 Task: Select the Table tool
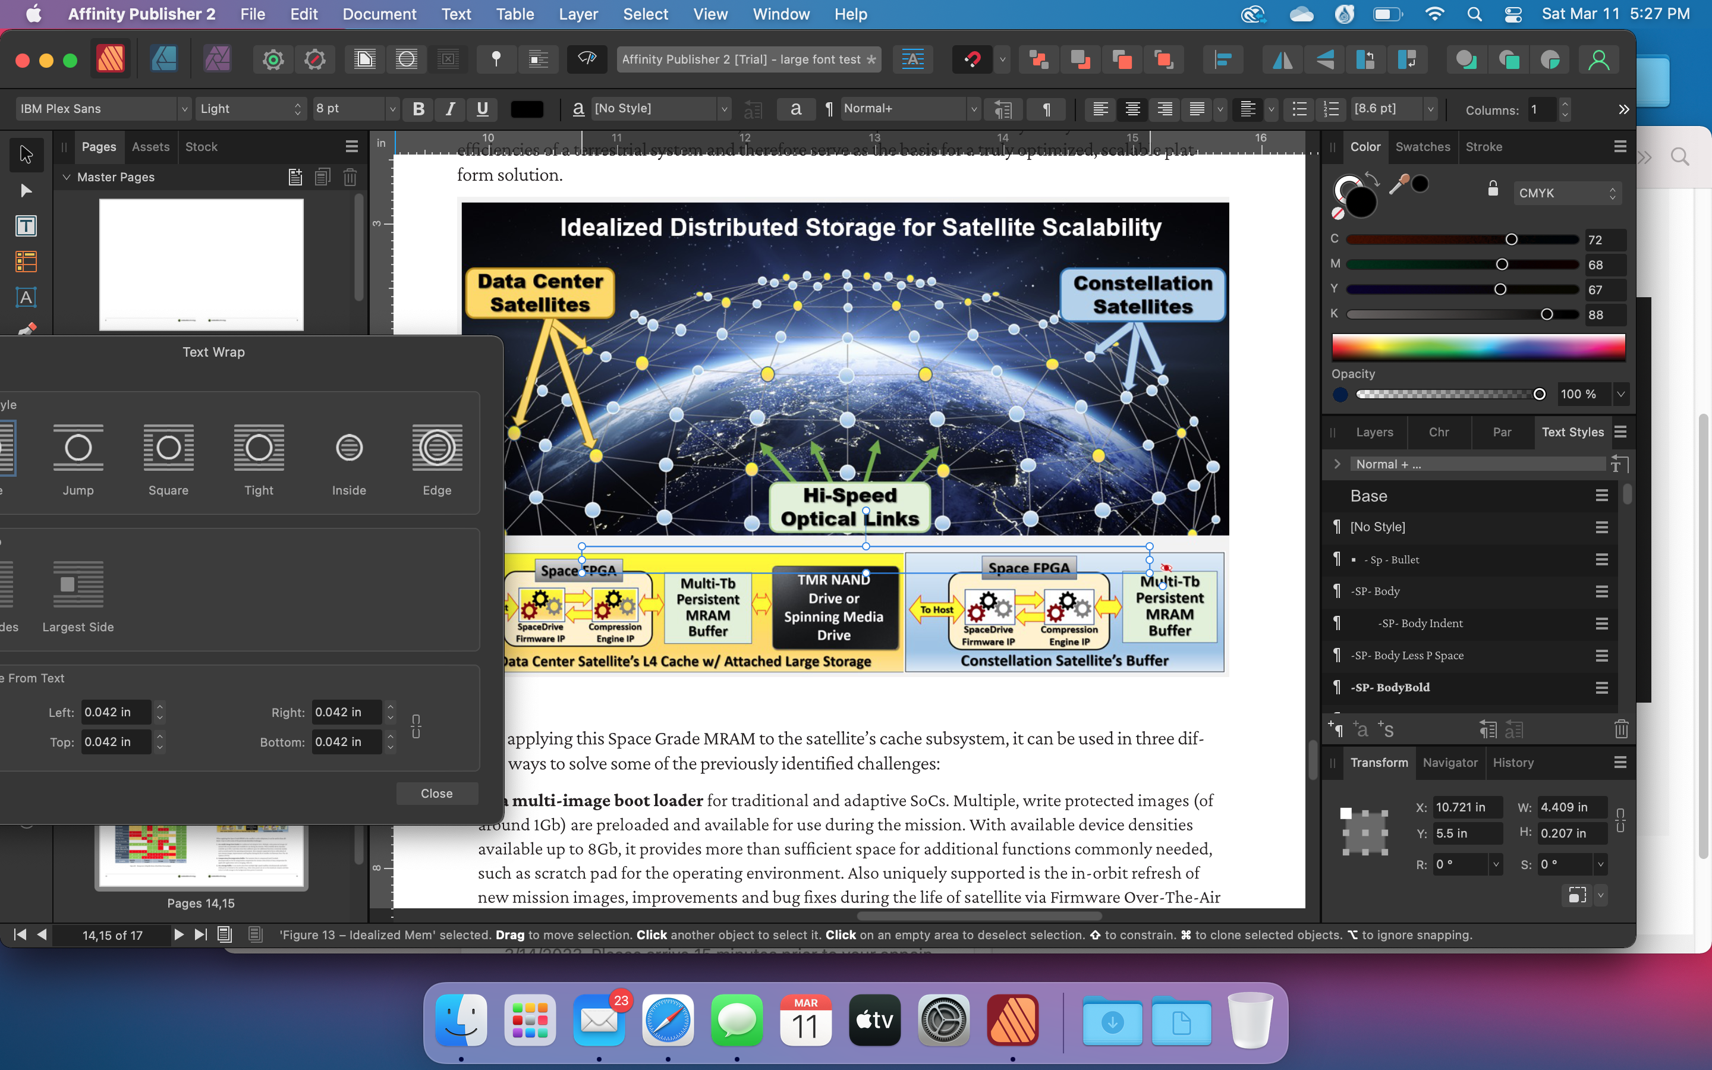(x=26, y=262)
